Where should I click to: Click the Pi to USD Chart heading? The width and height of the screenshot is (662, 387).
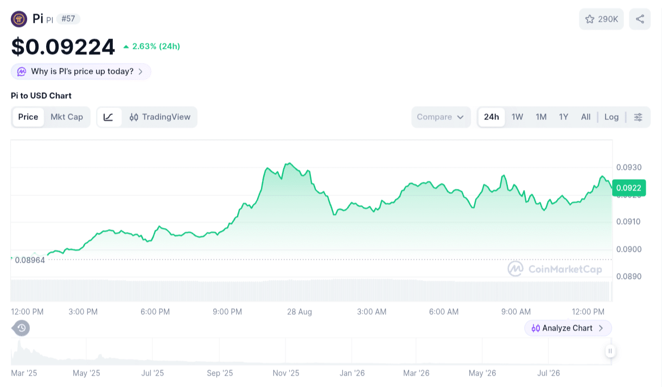point(41,96)
